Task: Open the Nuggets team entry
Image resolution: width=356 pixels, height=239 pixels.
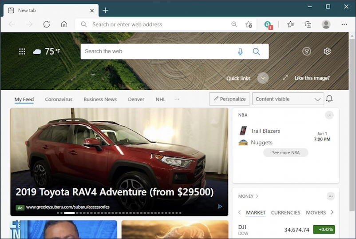Action: (x=255, y=143)
